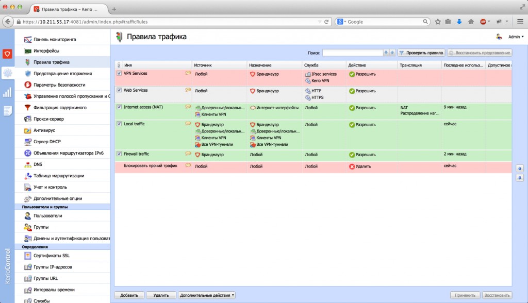
Task: Click the comment icon on Блокировать прочий трафик
Action: point(188,165)
